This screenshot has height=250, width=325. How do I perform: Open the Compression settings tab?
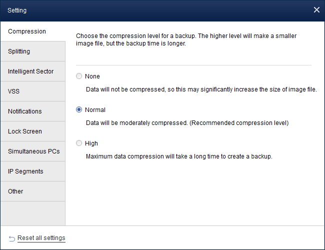27,31
